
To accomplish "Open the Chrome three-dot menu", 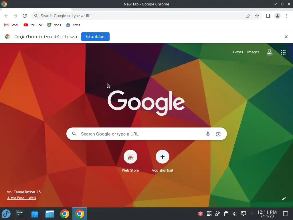I will 287,16.
